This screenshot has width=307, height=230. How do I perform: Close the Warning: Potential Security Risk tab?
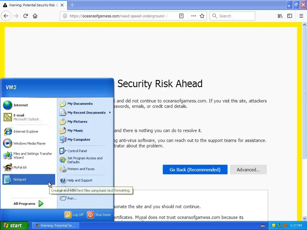(62, 5)
